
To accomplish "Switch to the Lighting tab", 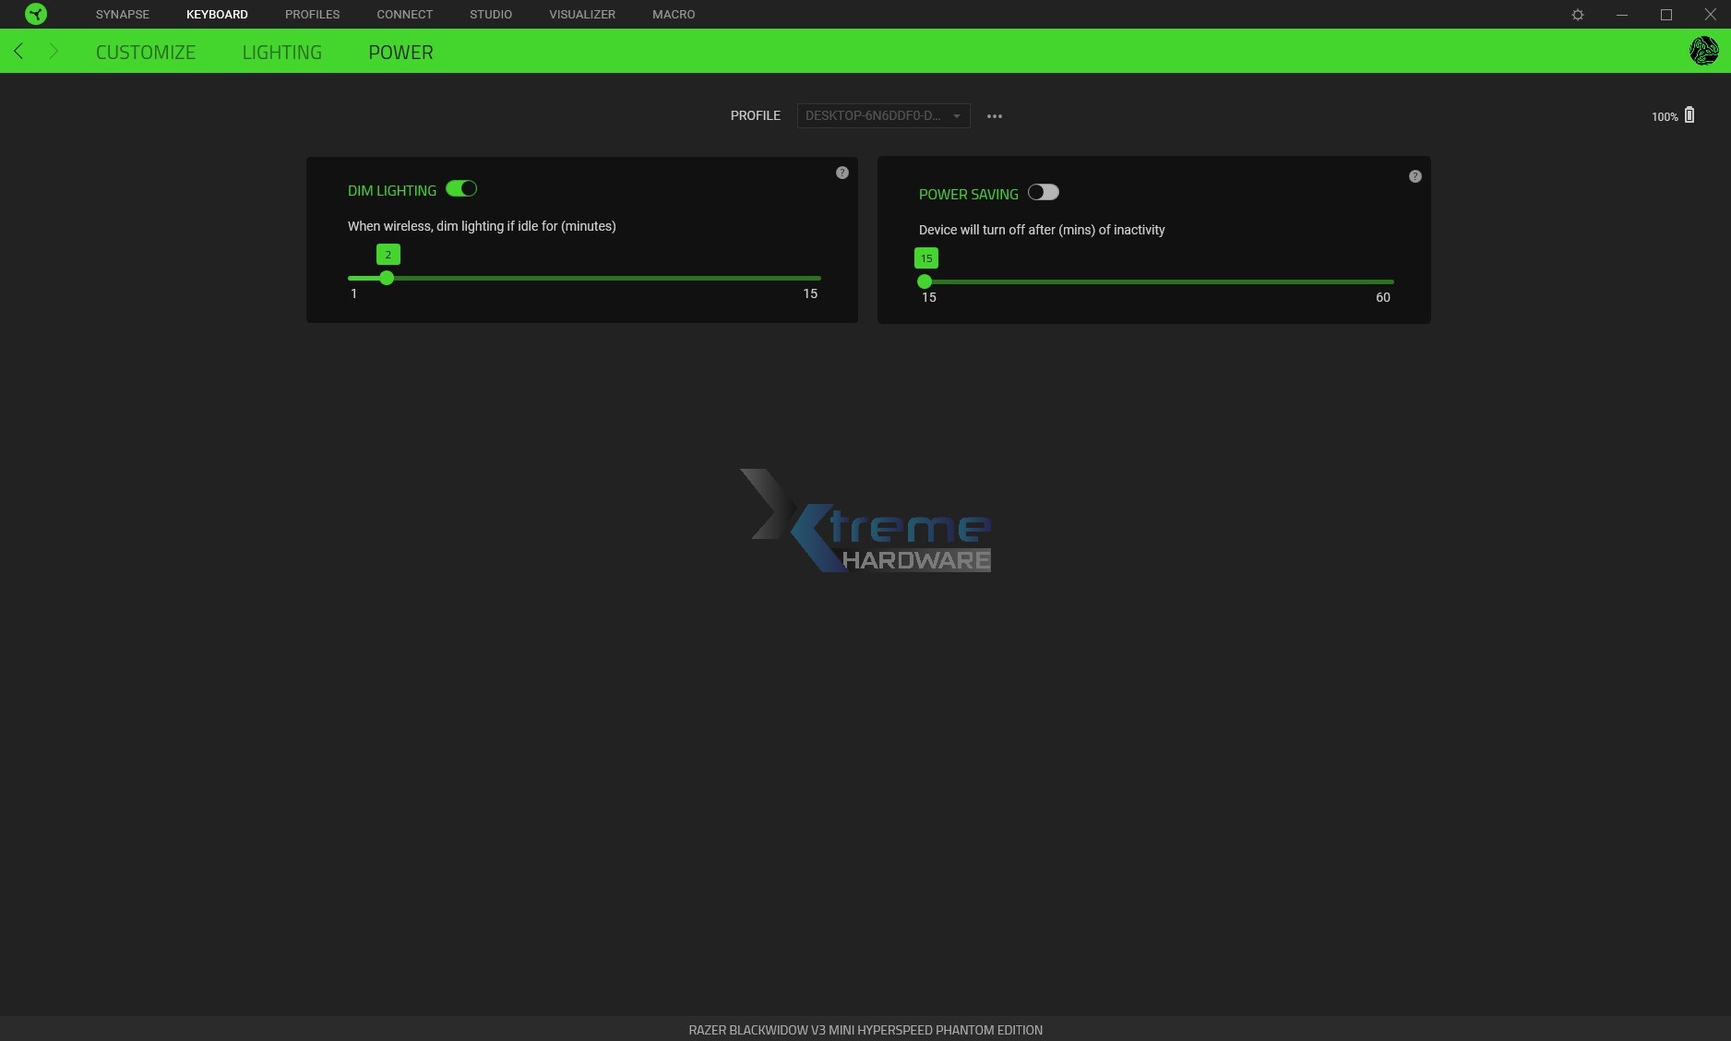I will pyautogui.click(x=282, y=53).
